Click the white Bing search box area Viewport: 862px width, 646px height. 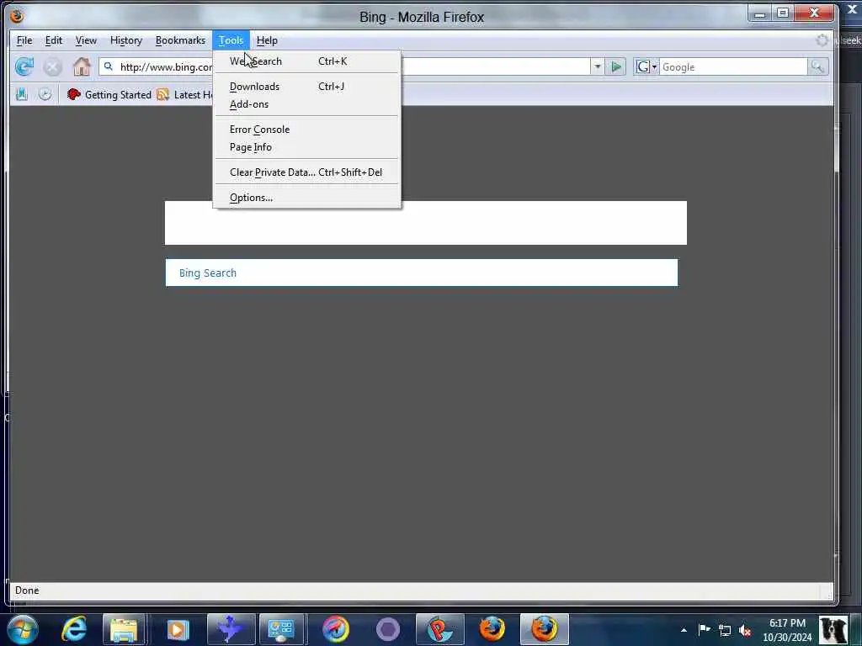(425, 223)
